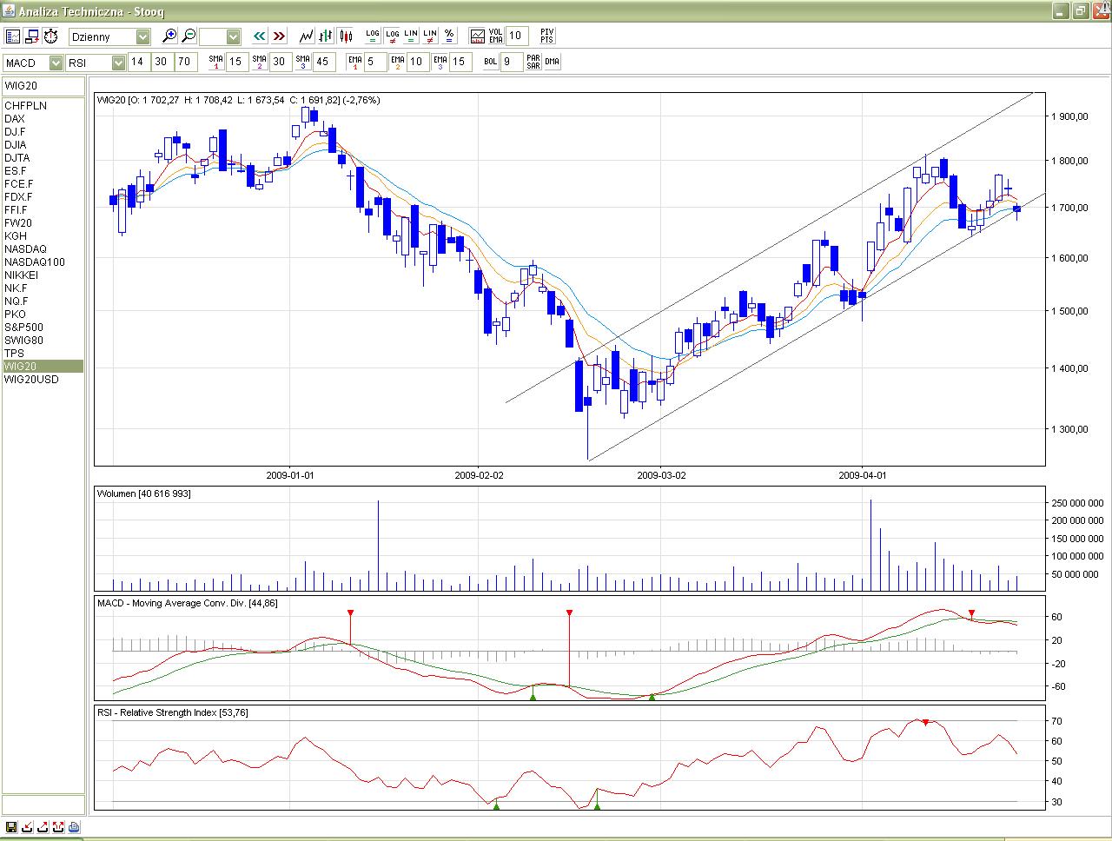Click the PIV PTS pivot points button

546,36
